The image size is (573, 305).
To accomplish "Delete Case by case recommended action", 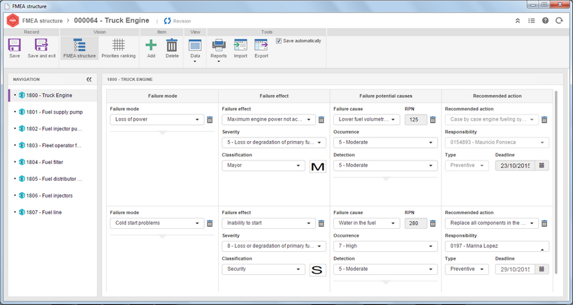I will pos(544,119).
